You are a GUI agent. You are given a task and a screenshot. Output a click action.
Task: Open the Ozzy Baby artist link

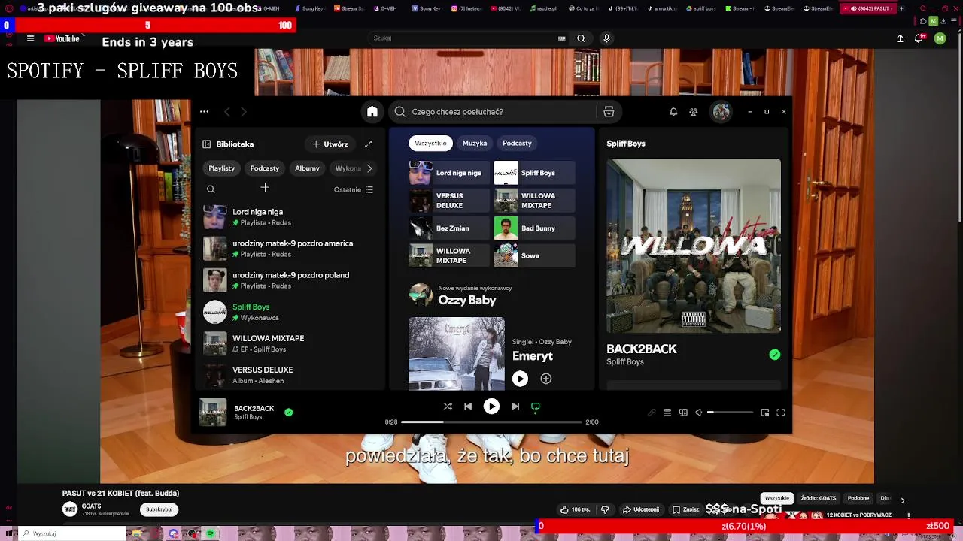(467, 300)
